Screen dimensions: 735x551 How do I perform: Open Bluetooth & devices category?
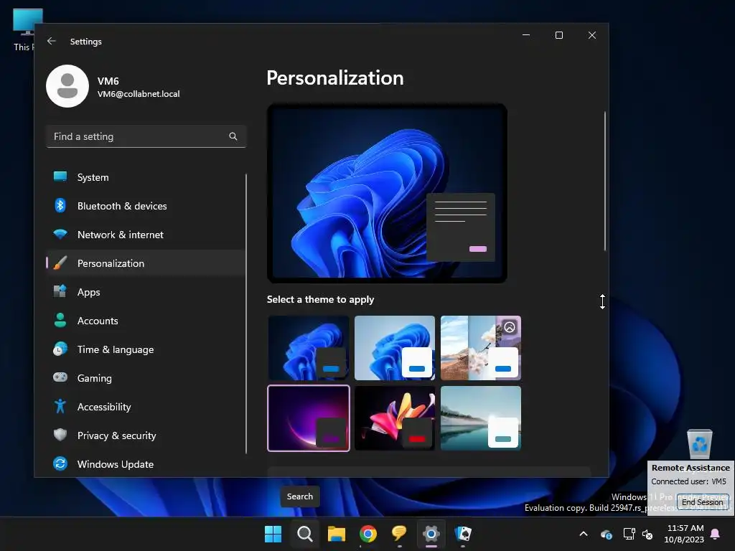pos(146,206)
